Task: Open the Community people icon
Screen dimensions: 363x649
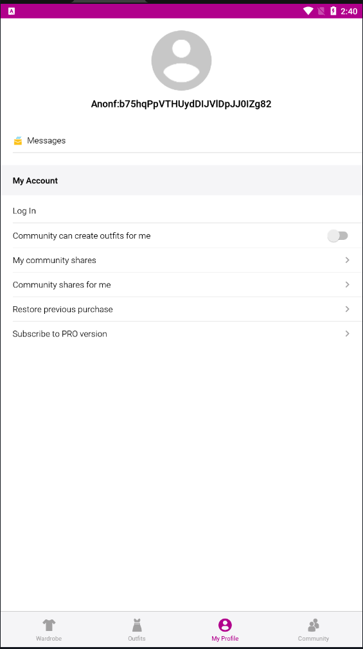Action: pyautogui.click(x=314, y=625)
